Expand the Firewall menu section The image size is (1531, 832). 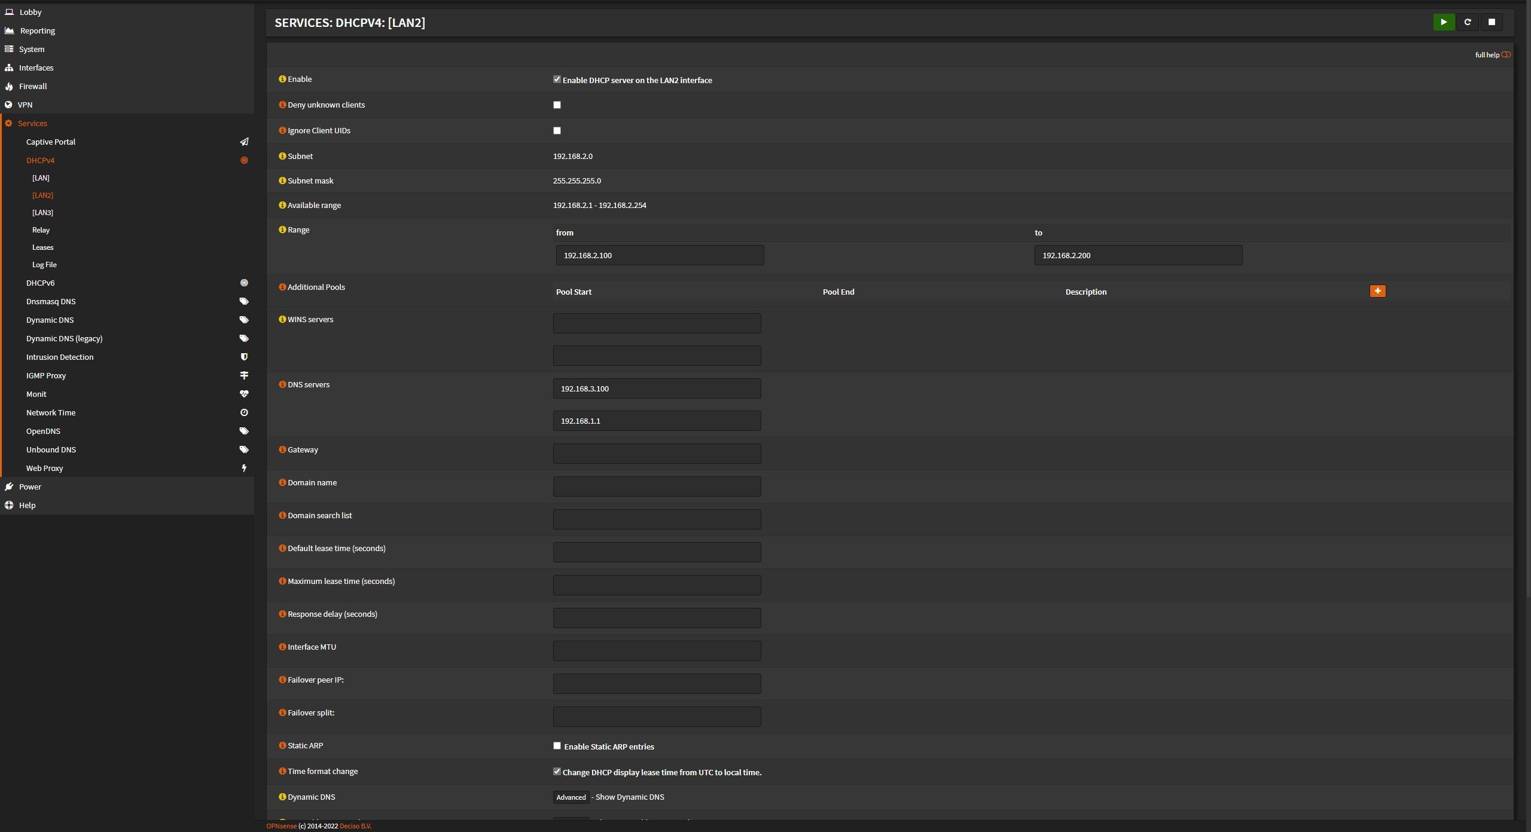tap(33, 86)
